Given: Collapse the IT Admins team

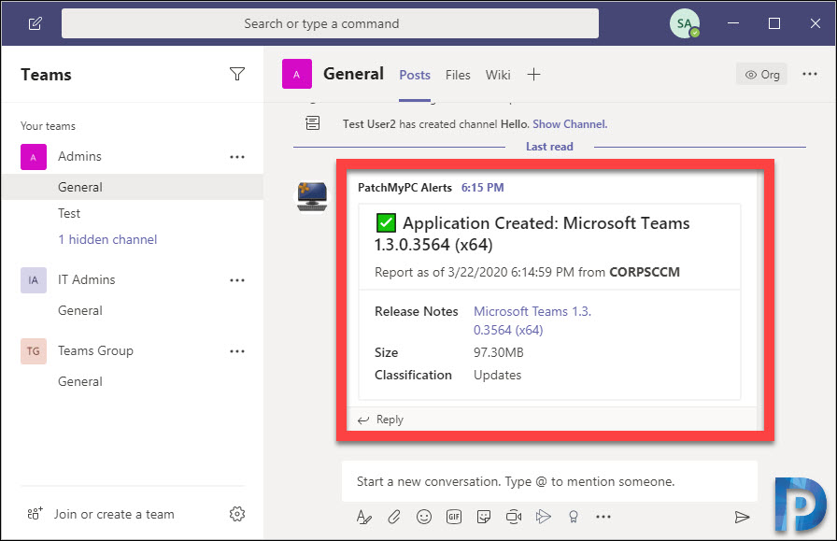Looking at the screenshot, I should 87,280.
